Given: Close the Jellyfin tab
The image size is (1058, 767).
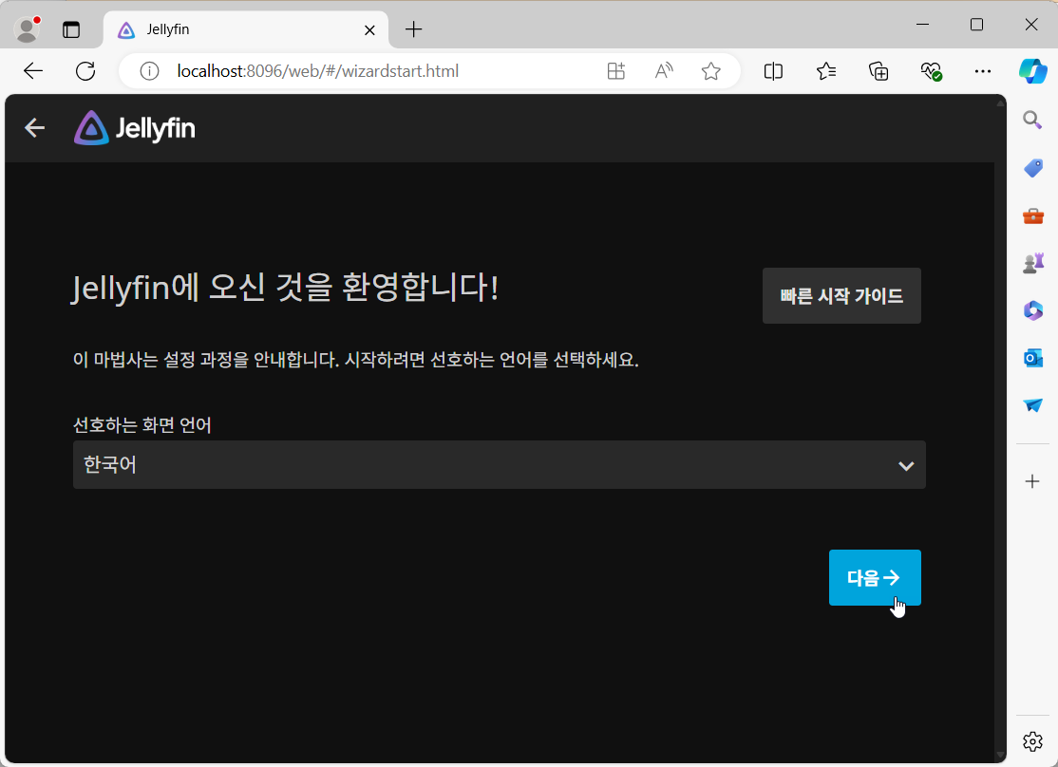Looking at the screenshot, I should [x=369, y=29].
